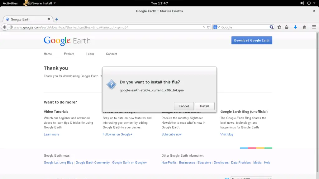Close the Firefox window
Image resolution: width=319 pixels, height=179 pixels.
[314, 11]
